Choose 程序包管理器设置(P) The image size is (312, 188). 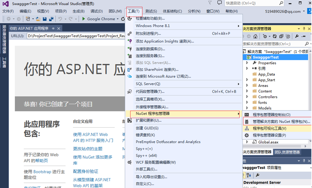[277, 135]
